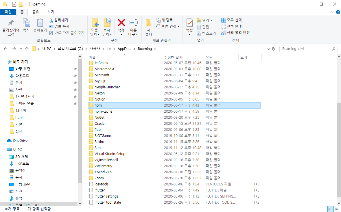This screenshot has height=212, width=341.
Task: Click the Pin to Quick access icon
Action: click(x=11, y=23)
